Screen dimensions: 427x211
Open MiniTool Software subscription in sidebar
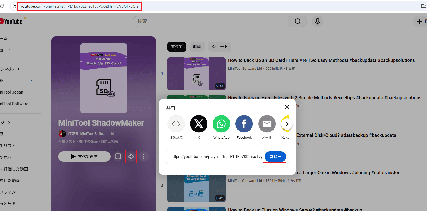pos(16,104)
